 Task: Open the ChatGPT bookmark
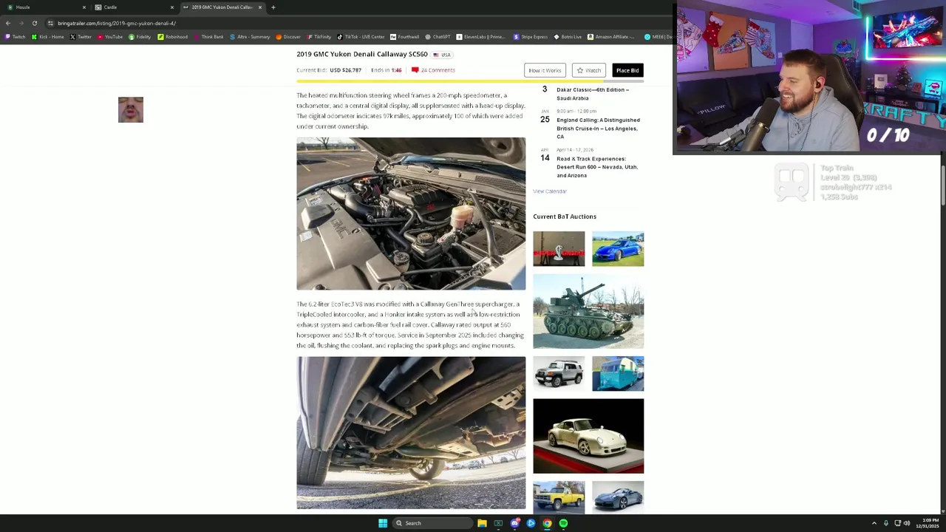[438, 37]
